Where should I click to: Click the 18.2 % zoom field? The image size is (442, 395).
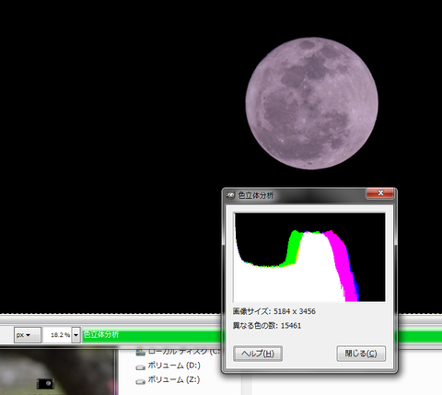point(58,335)
